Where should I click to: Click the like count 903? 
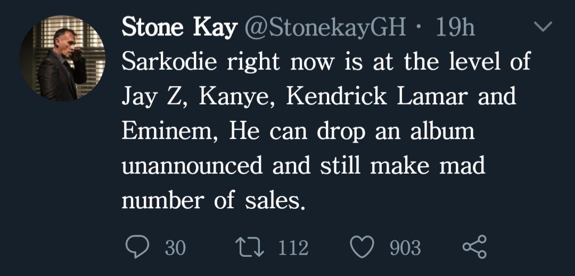[405, 248]
